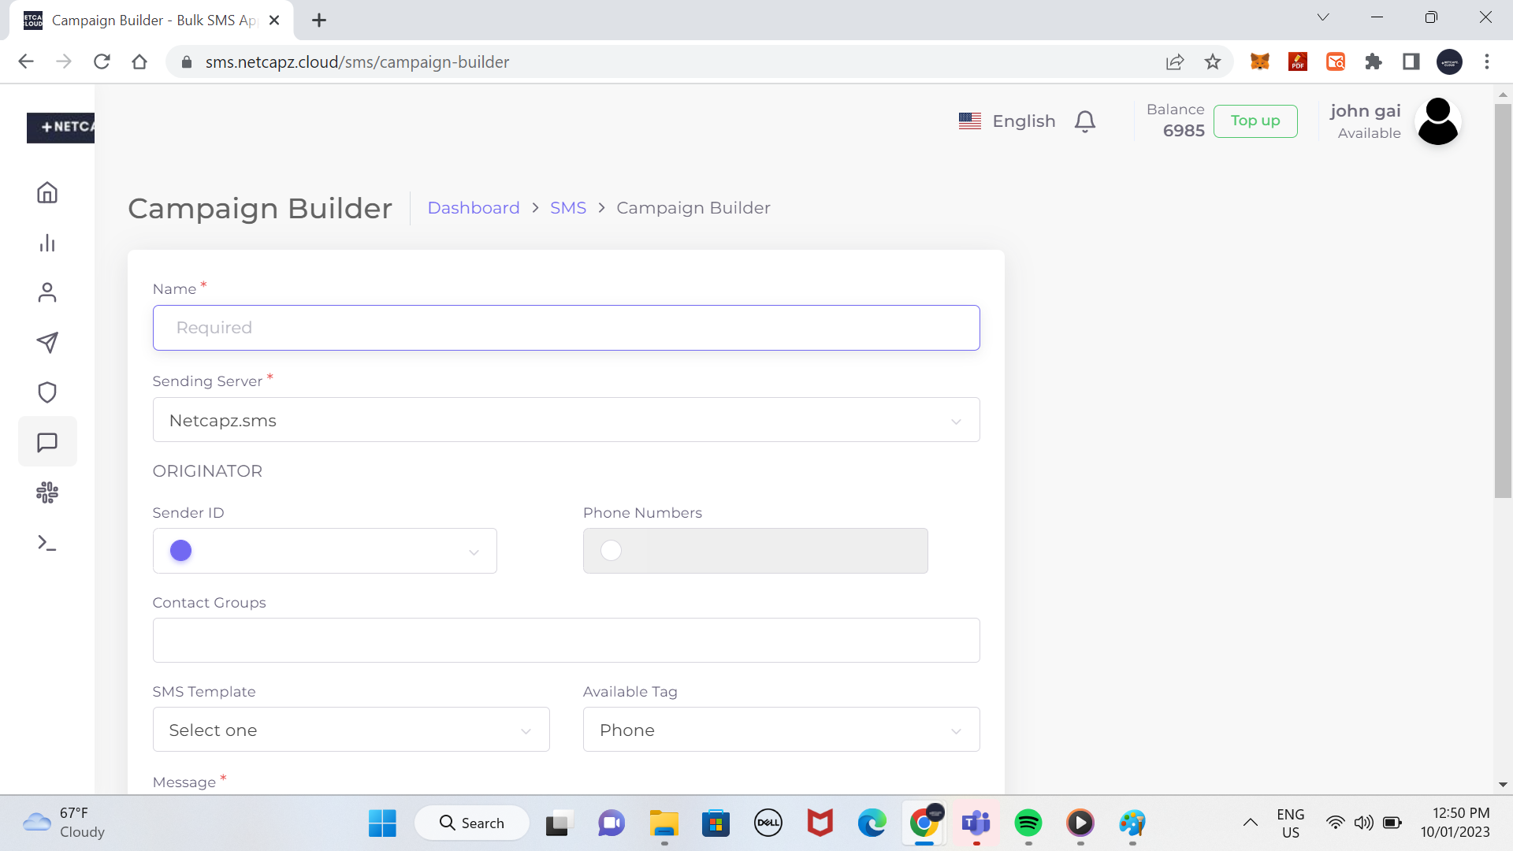Select the Sender ID radio button
The height and width of the screenshot is (851, 1513).
pos(180,551)
